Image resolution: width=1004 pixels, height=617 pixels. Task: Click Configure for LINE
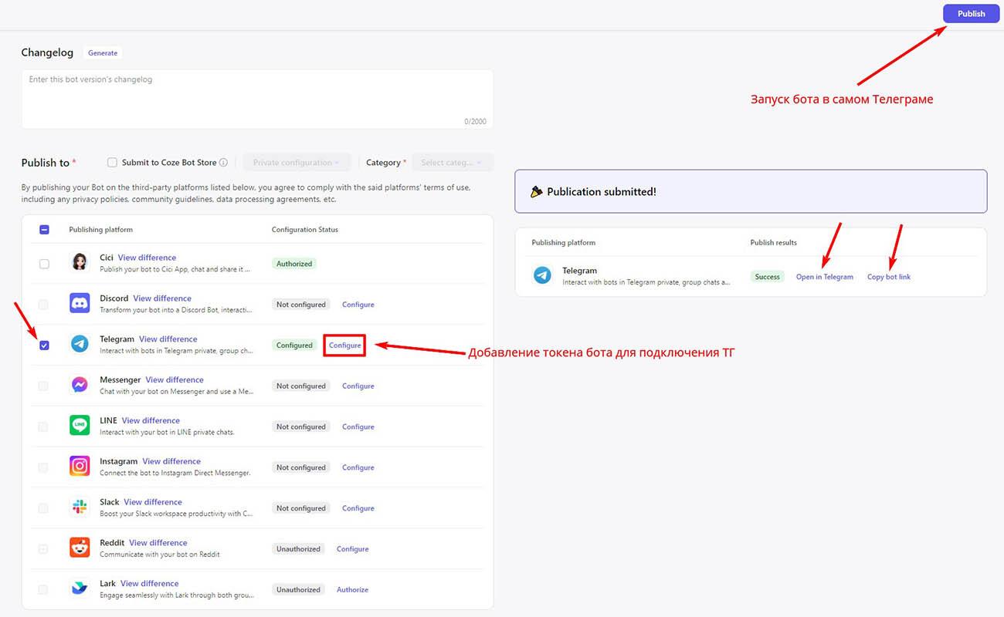tap(358, 427)
